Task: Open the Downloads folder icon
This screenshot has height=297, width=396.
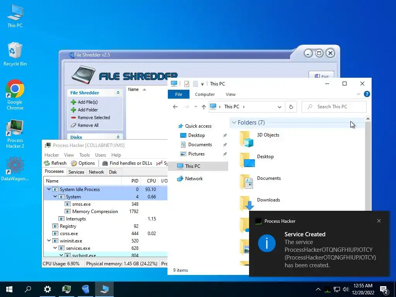Action: pos(247,203)
